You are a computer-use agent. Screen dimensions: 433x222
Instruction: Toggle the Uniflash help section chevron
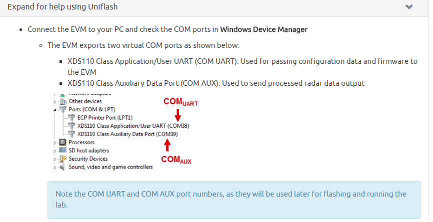409,7
